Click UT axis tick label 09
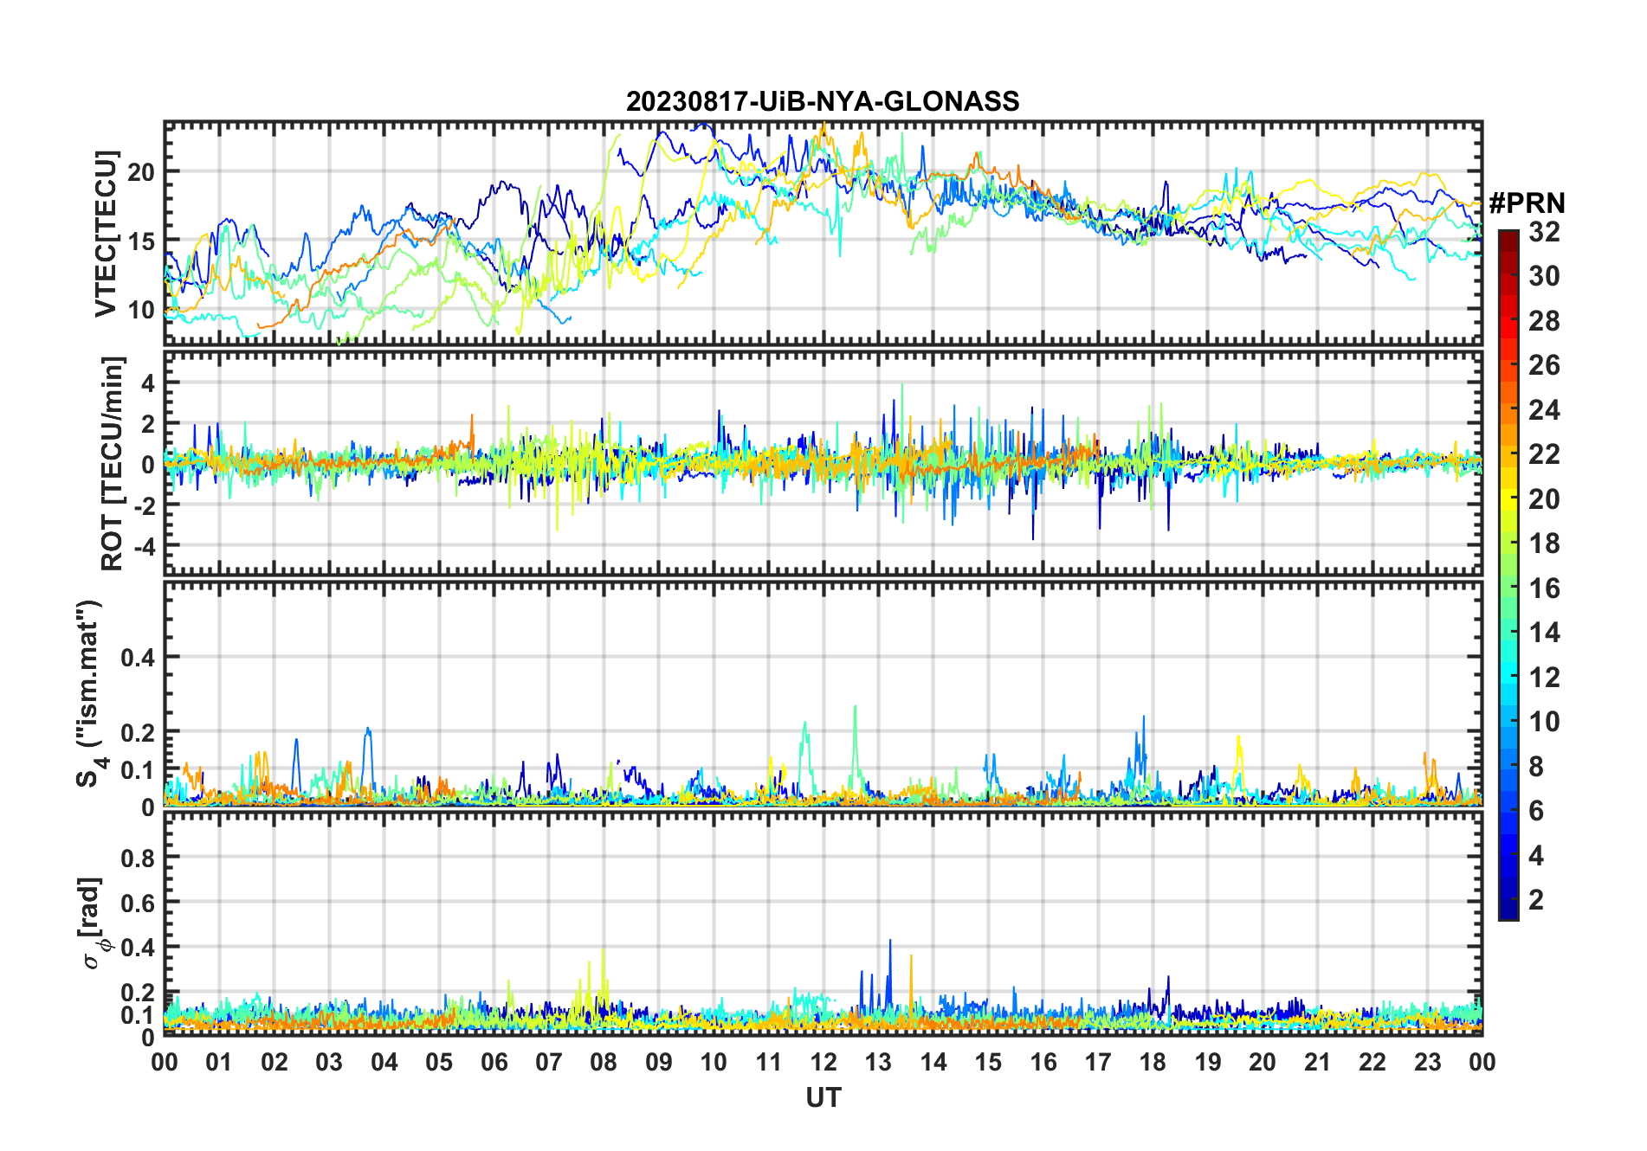 click(659, 1062)
